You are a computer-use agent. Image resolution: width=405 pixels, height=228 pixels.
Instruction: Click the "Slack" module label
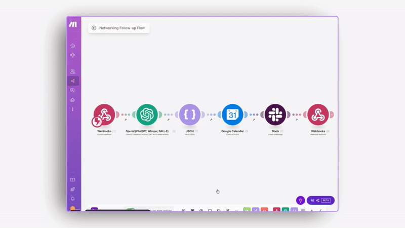pyautogui.click(x=275, y=131)
